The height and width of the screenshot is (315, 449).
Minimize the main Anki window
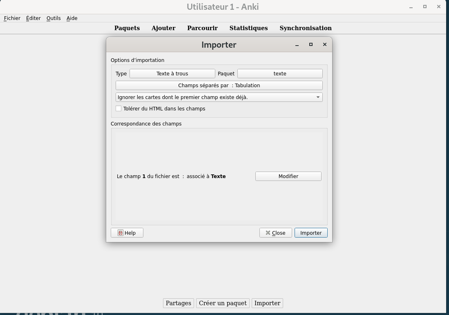[x=411, y=7]
